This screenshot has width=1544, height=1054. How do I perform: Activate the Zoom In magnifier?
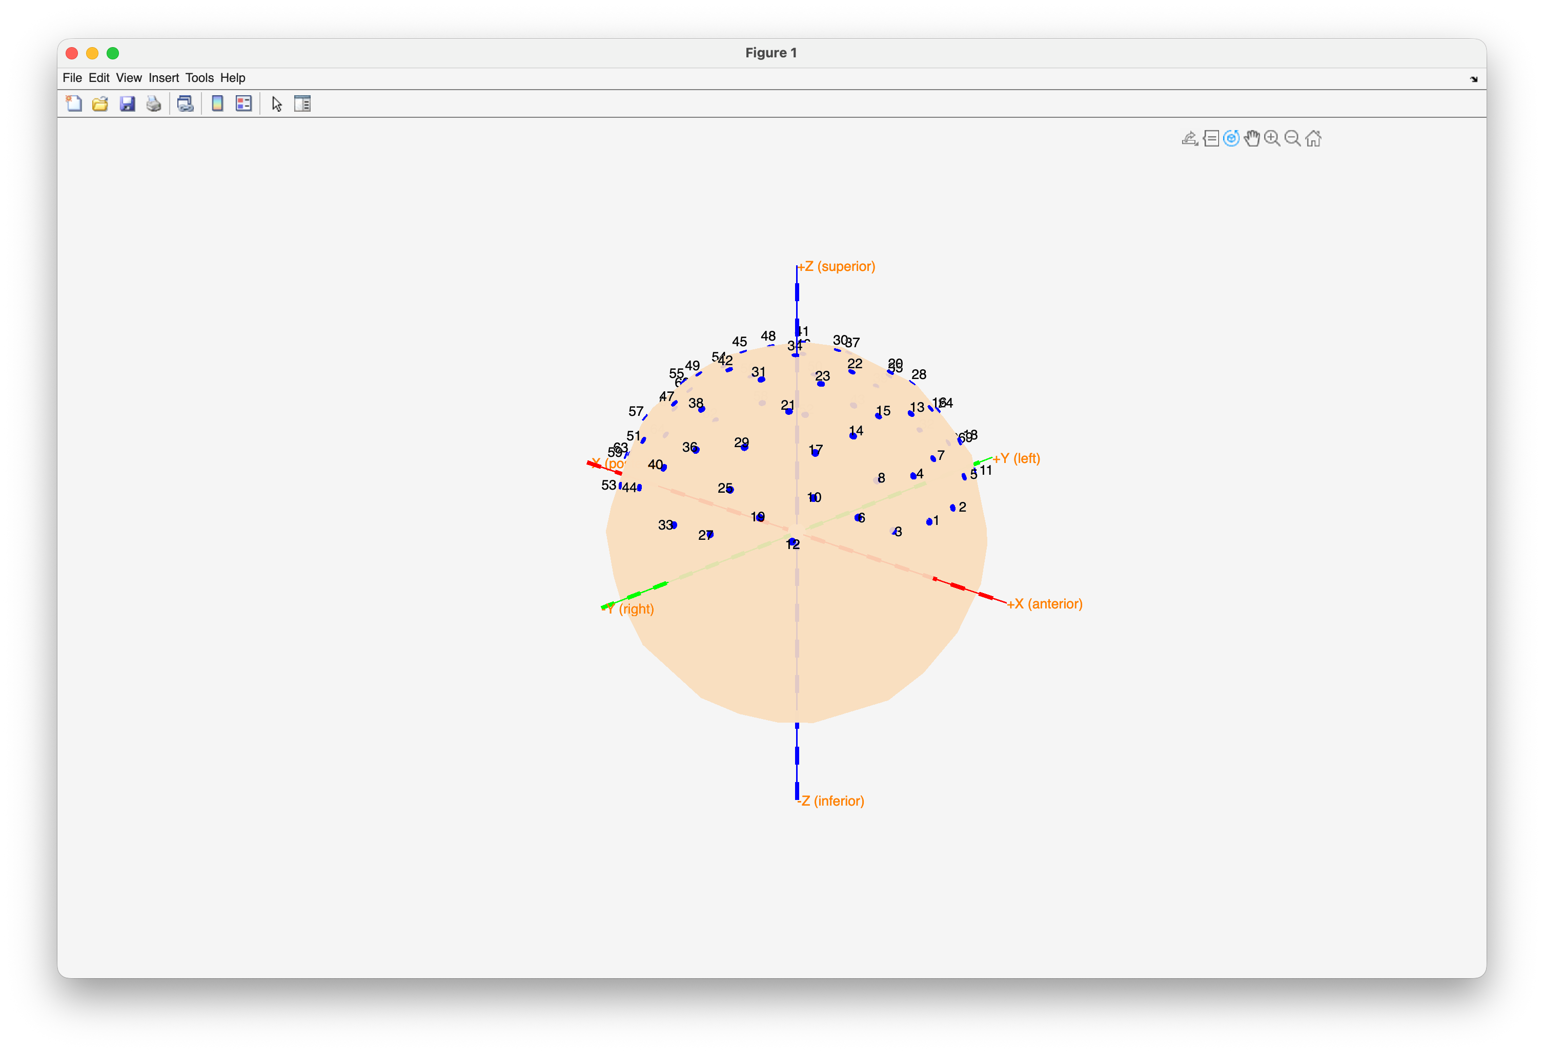(1272, 138)
